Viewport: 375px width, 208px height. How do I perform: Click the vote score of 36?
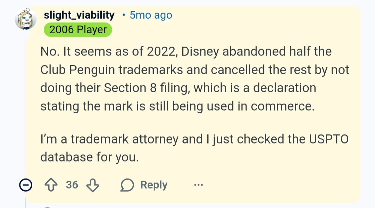point(72,185)
